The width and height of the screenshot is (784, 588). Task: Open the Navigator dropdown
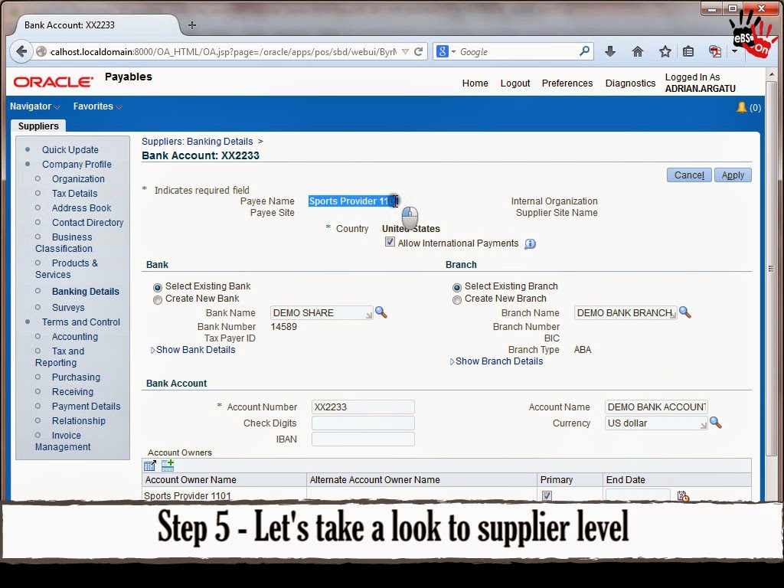31,106
